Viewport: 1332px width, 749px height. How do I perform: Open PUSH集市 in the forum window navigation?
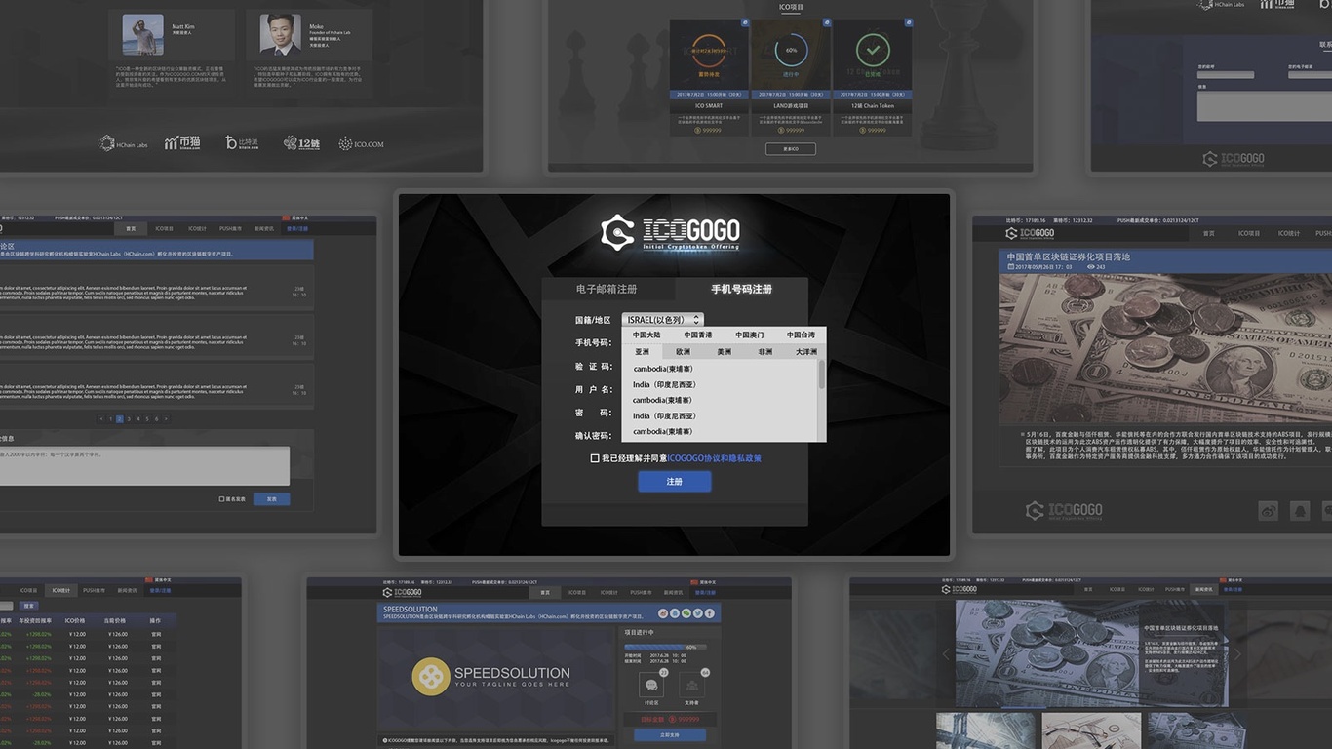230,228
